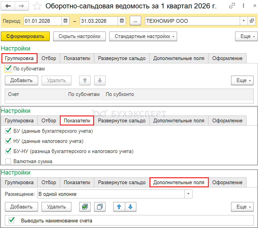Move additional field down with blue arrow

[130, 207]
